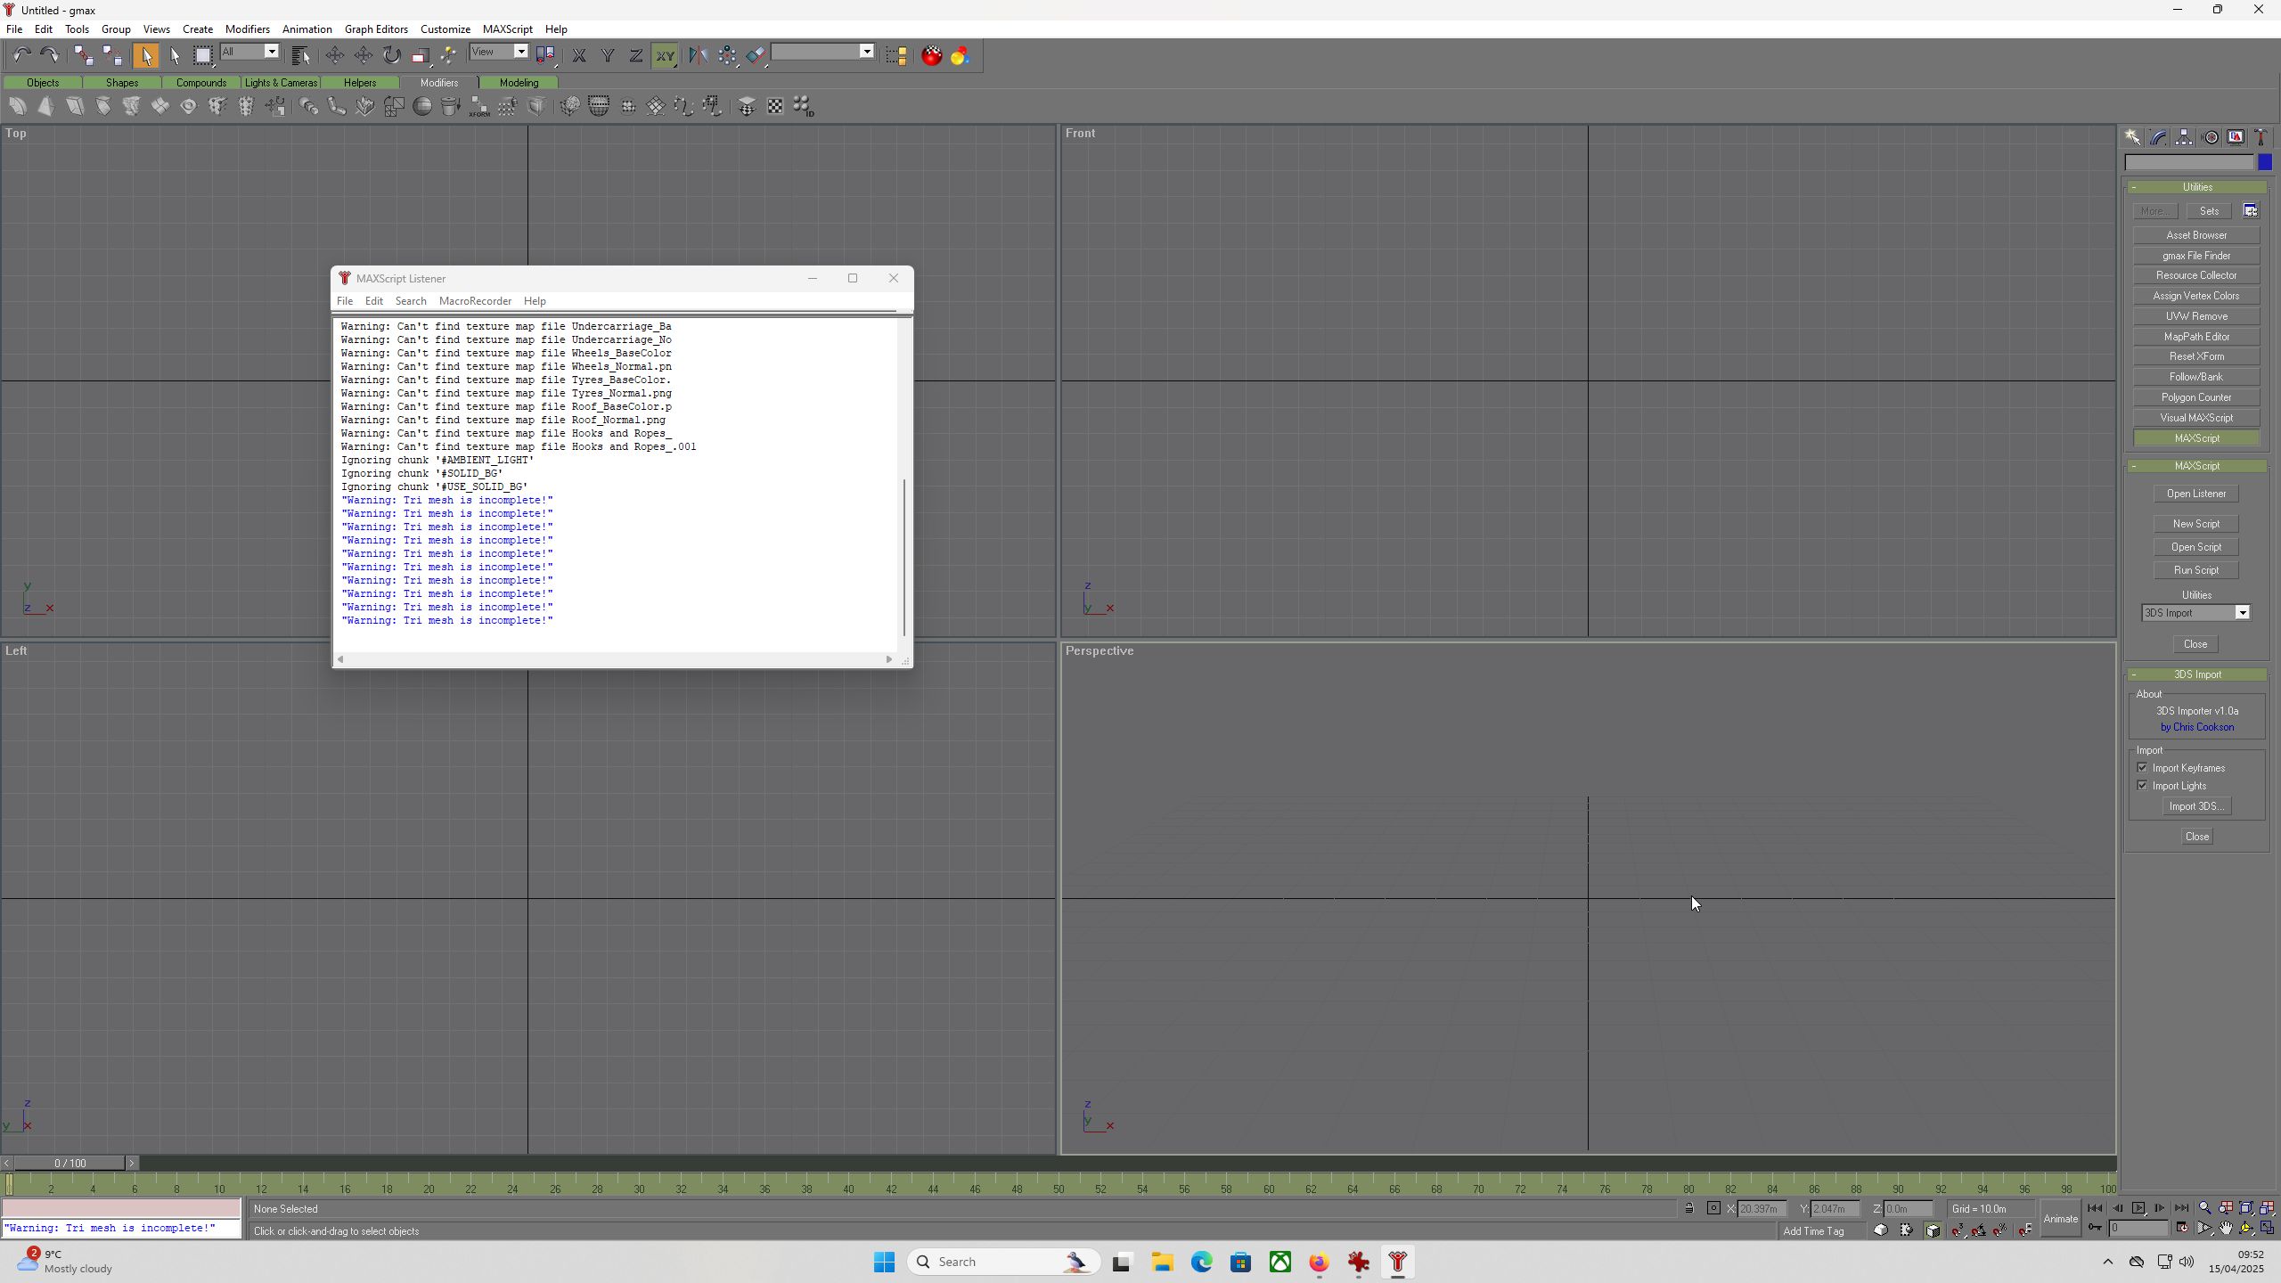Click the Taper modifier icon
Image resolution: width=2281 pixels, height=1283 pixels.
46,106
